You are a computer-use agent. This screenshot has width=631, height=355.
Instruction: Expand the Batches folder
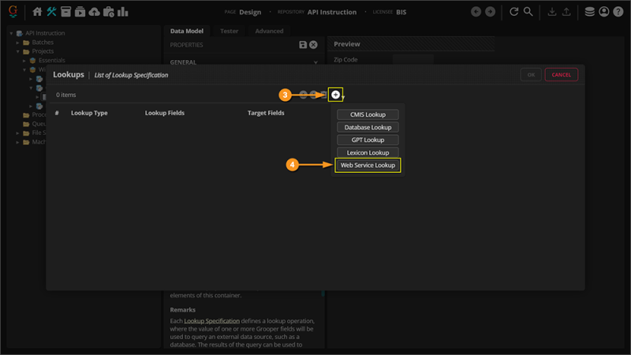tap(17, 43)
